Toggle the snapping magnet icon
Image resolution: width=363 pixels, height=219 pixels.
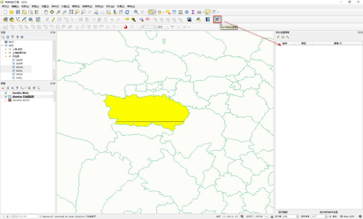(125, 27)
